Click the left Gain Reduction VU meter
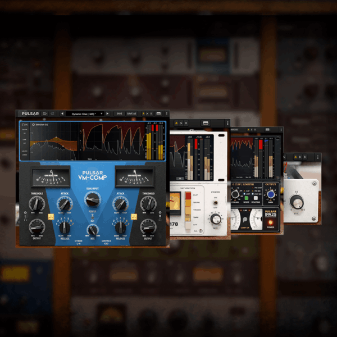Viewport: 337px width, 337px height. 51,177
